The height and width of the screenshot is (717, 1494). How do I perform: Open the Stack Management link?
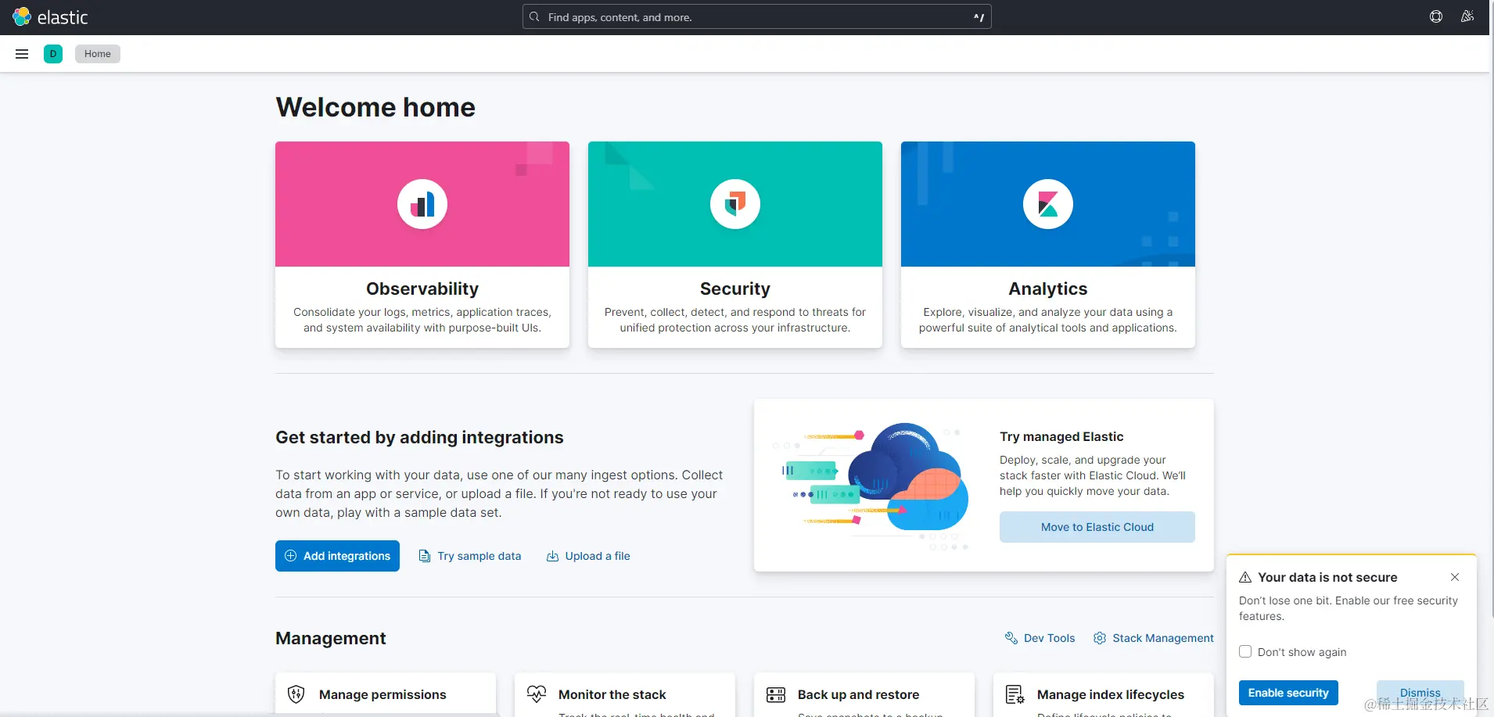1154,638
